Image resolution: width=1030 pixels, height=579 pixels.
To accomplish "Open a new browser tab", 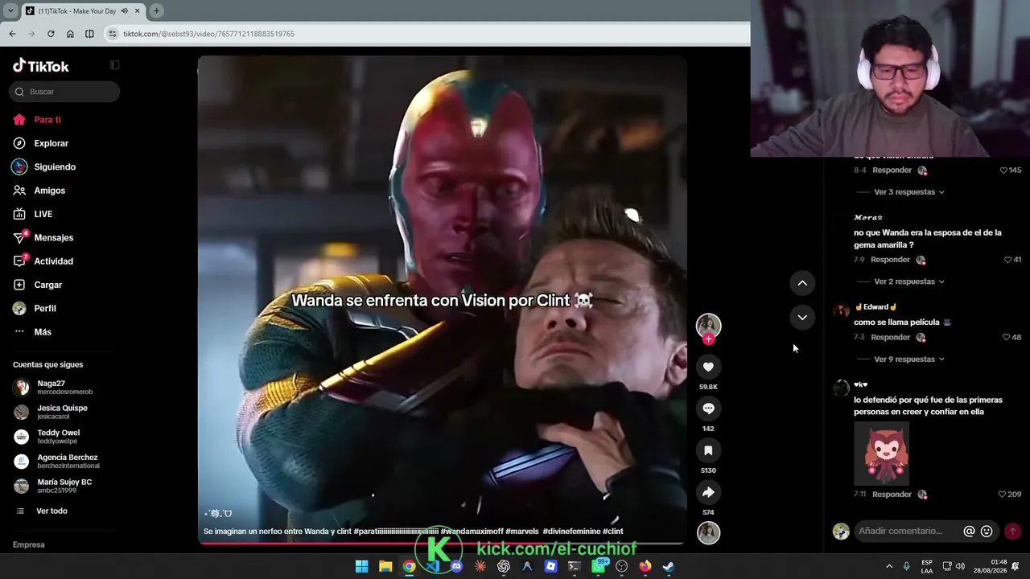I will point(156,10).
